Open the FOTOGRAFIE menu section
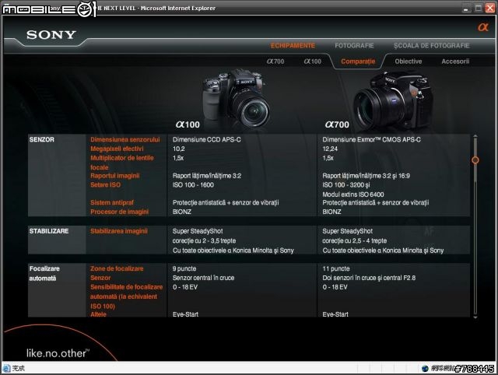498x375 pixels. click(354, 46)
